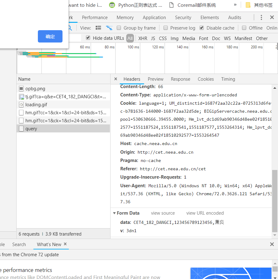Select the What's New drawer tab

49,244
